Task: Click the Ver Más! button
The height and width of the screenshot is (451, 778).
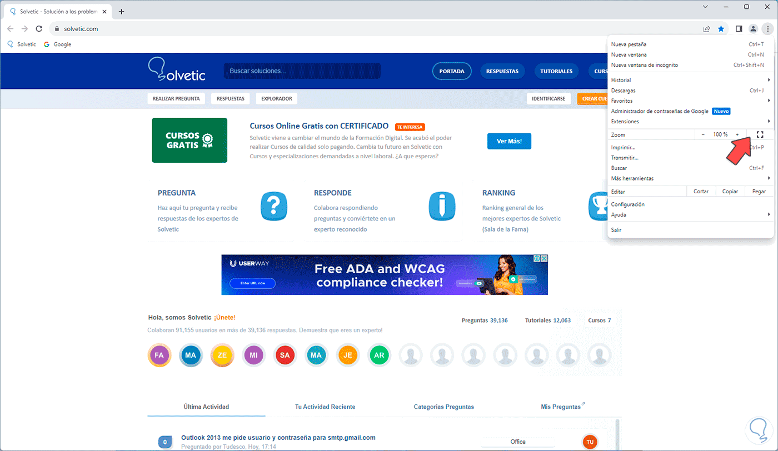Action: click(509, 141)
